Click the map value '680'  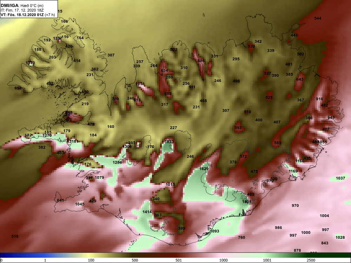click(x=168, y=94)
